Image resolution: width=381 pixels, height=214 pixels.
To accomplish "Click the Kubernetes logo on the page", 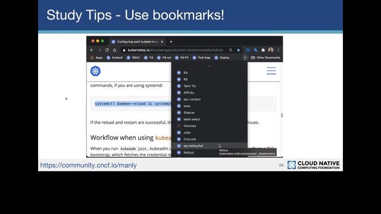I will 95,71.
